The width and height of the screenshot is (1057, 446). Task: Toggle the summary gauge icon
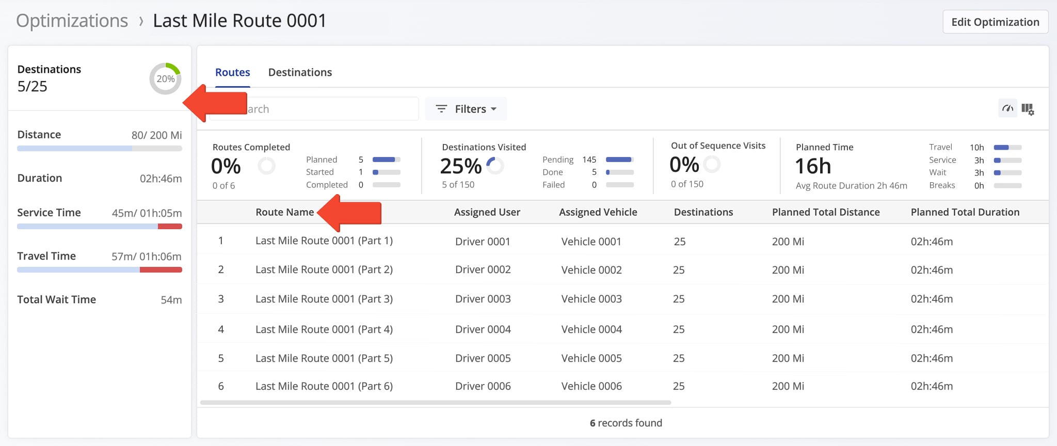1007,108
